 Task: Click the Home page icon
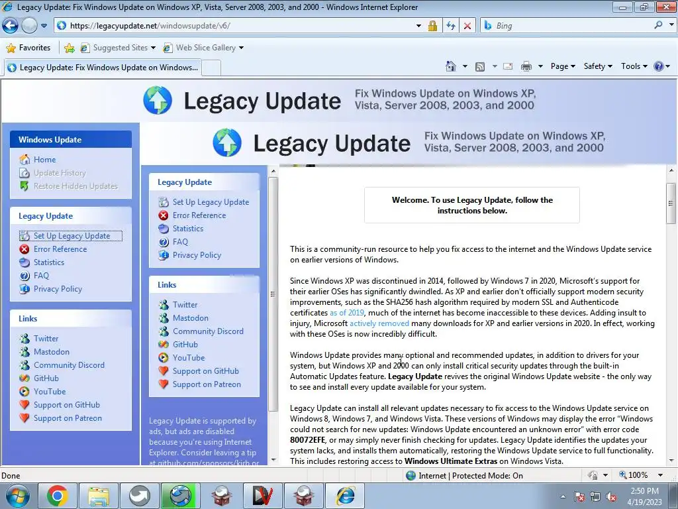[450, 66]
